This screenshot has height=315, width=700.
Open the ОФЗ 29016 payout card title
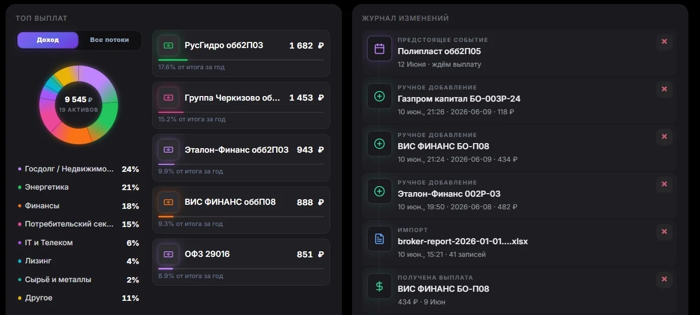pyautogui.click(x=207, y=254)
